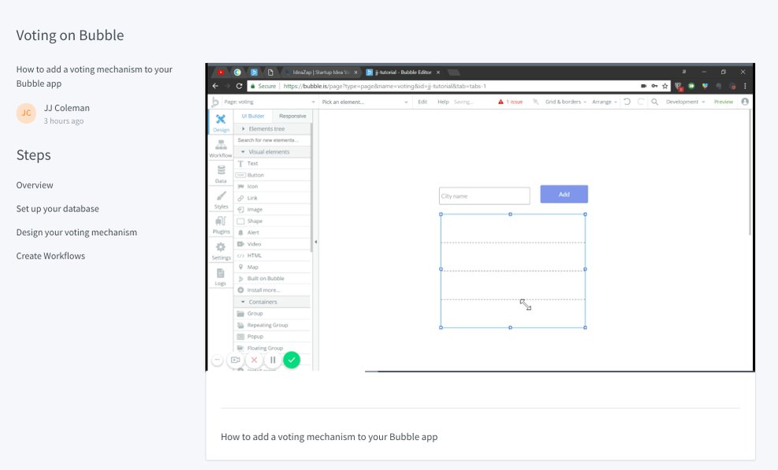Click the colorful heart extension icon
Screen dimensions: 778x470
click(x=705, y=86)
